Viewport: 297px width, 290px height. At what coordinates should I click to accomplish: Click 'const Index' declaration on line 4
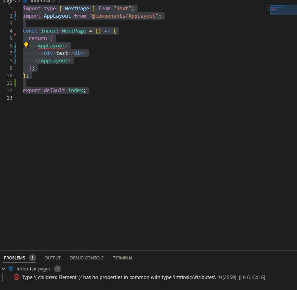click(40, 31)
